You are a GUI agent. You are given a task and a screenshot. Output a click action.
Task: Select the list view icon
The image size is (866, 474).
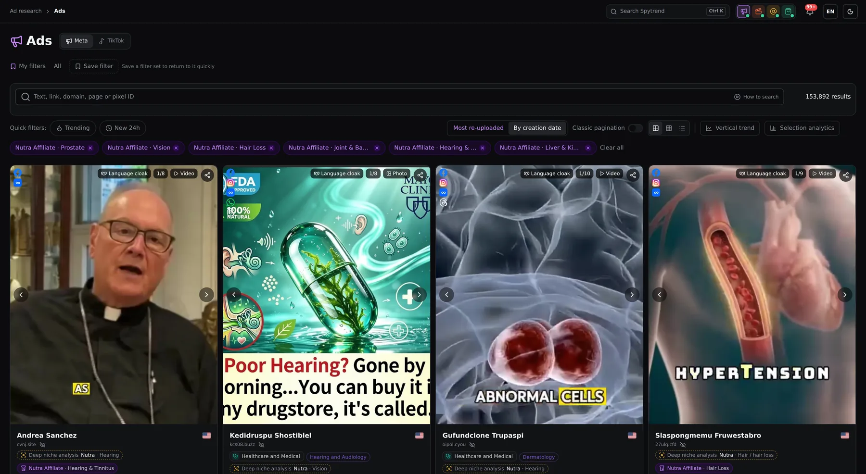tap(682, 128)
